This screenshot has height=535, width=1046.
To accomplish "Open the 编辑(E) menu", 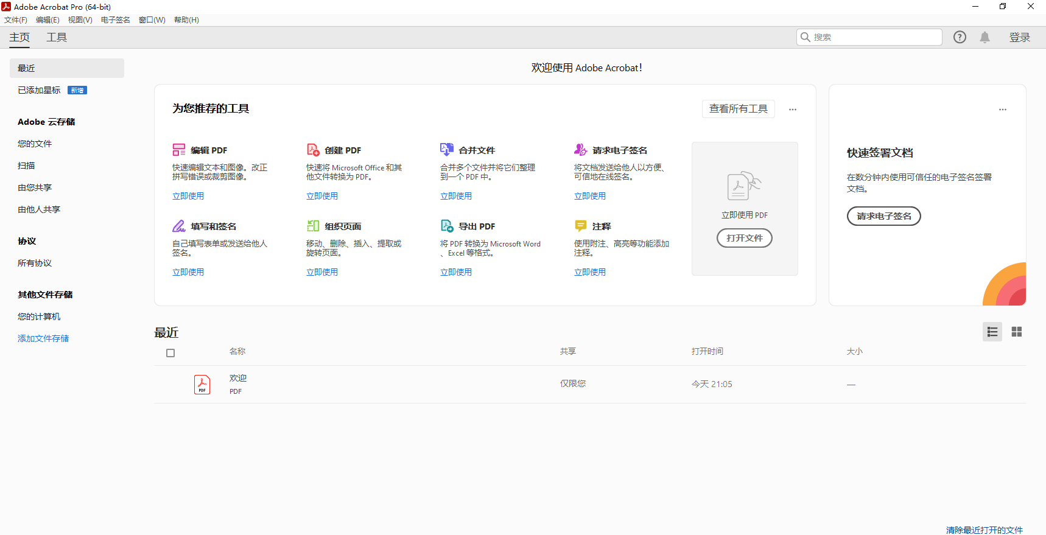I will point(47,20).
